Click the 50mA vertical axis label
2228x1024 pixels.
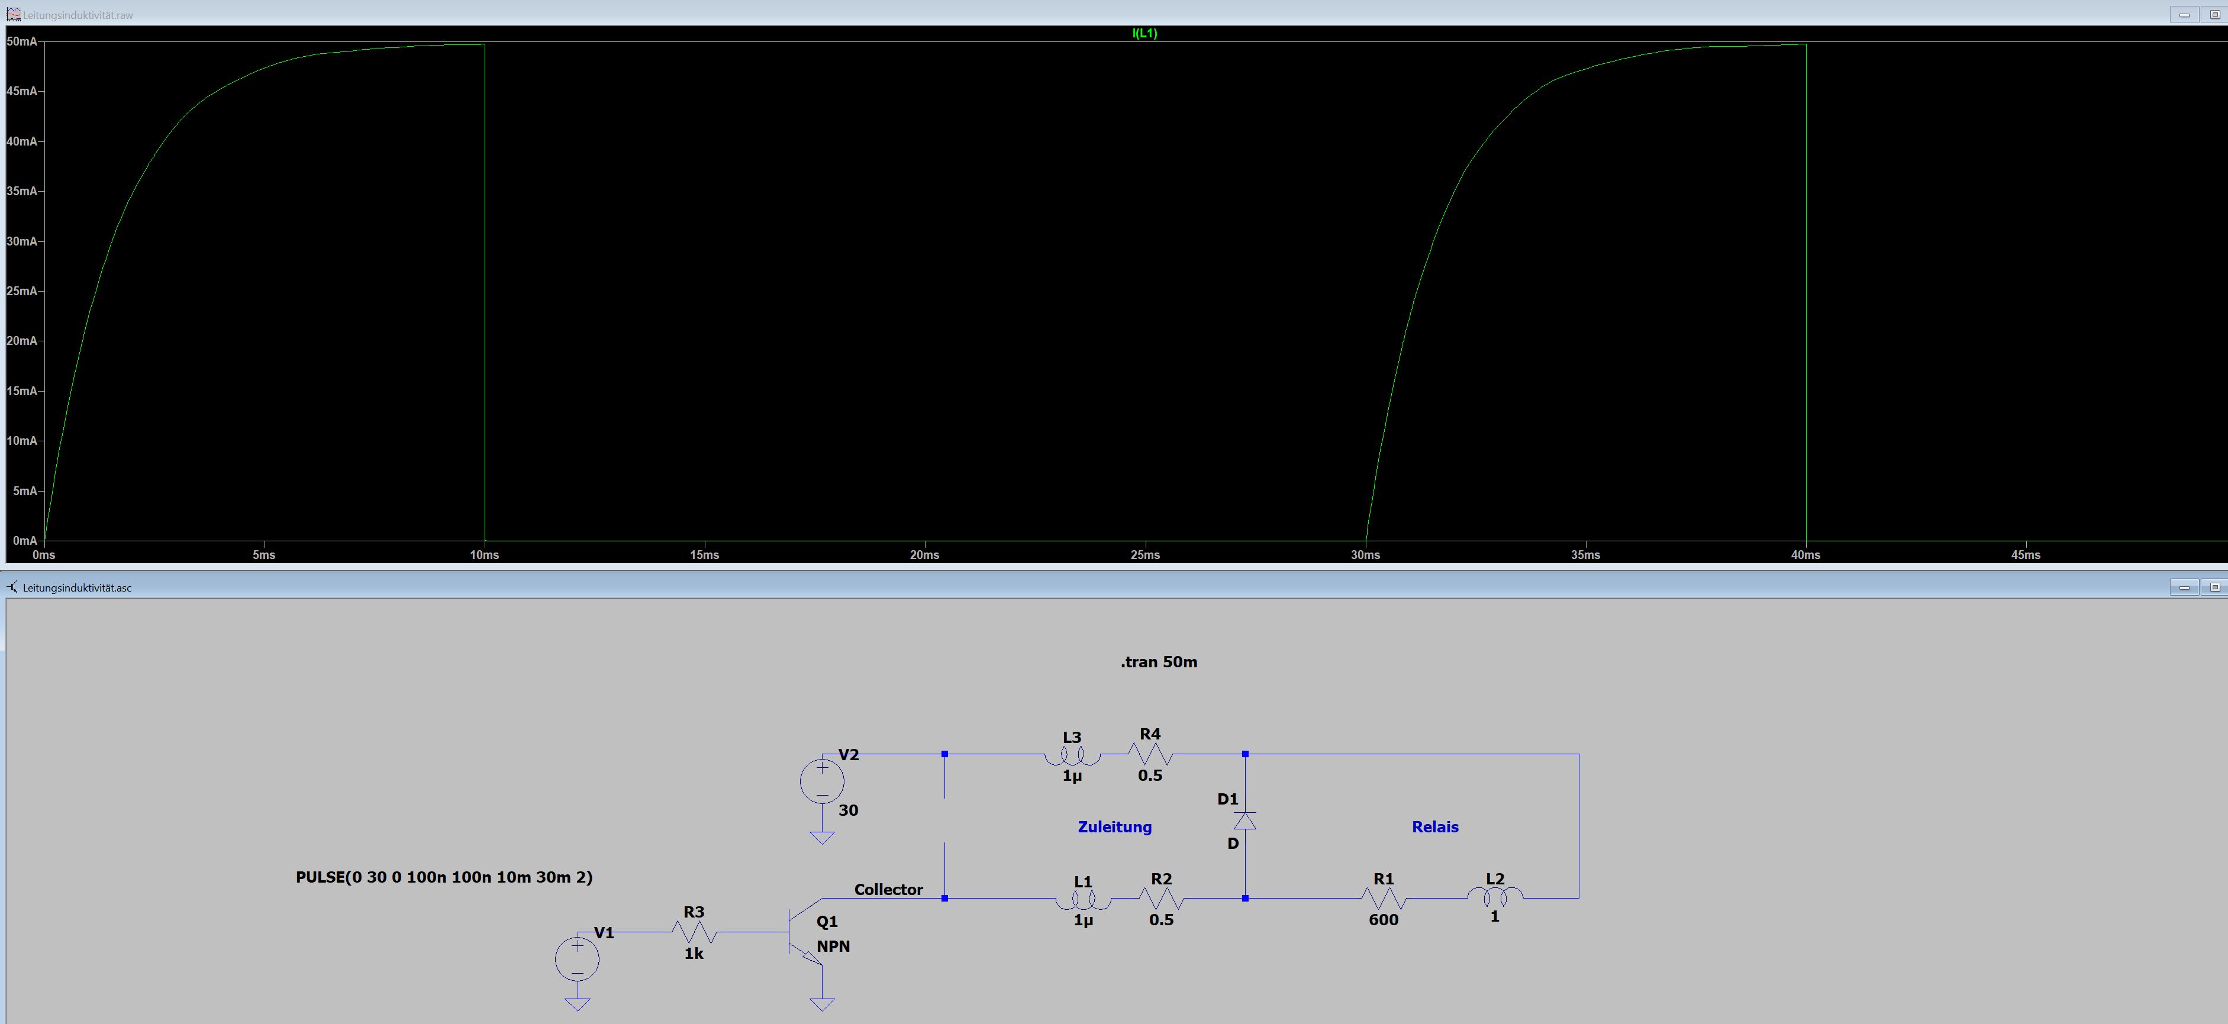[x=22, y=41]
